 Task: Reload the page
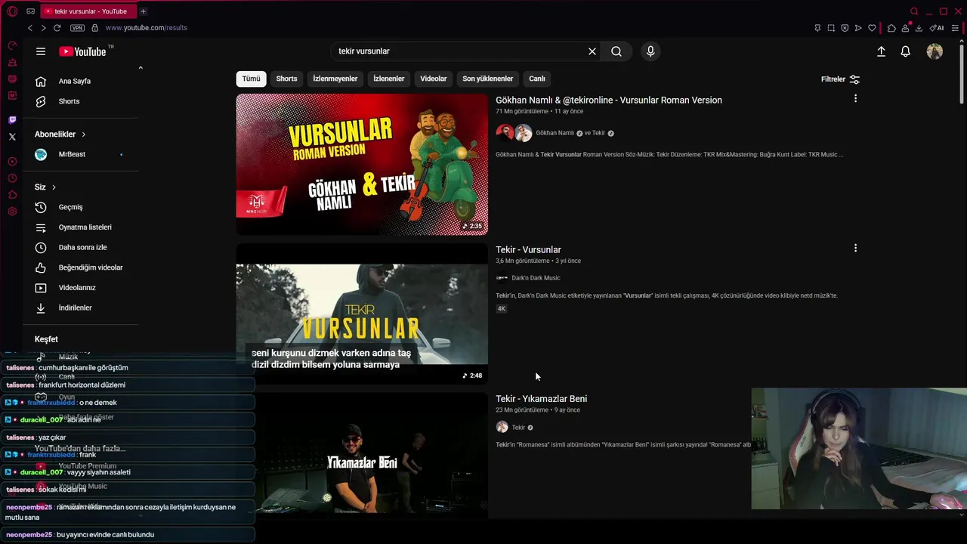57,28
